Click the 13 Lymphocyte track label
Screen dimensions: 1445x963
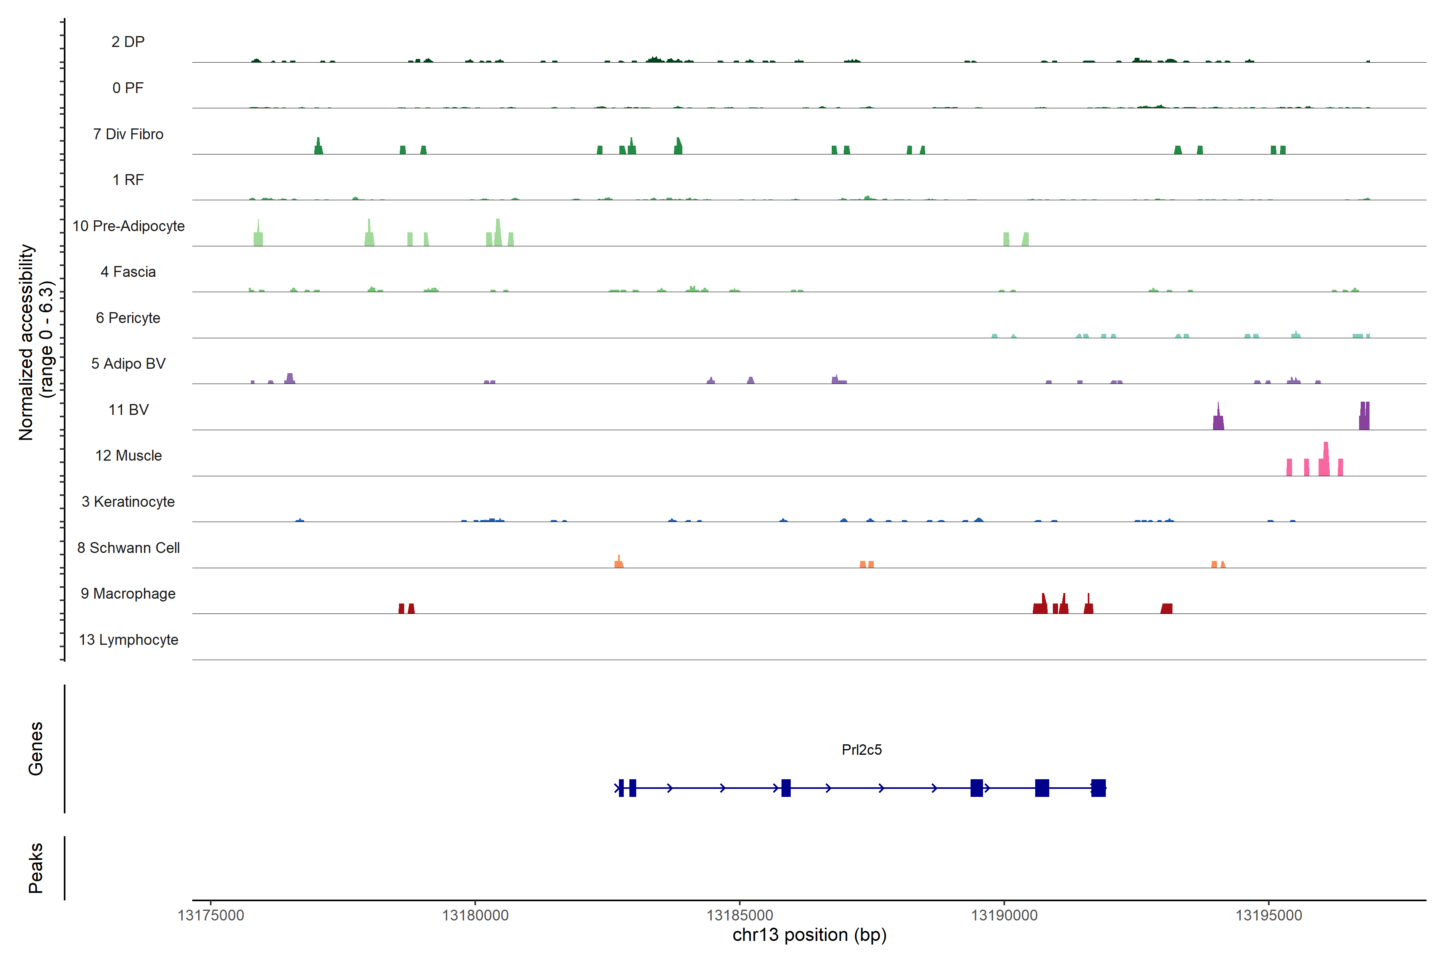coord(128,639)
